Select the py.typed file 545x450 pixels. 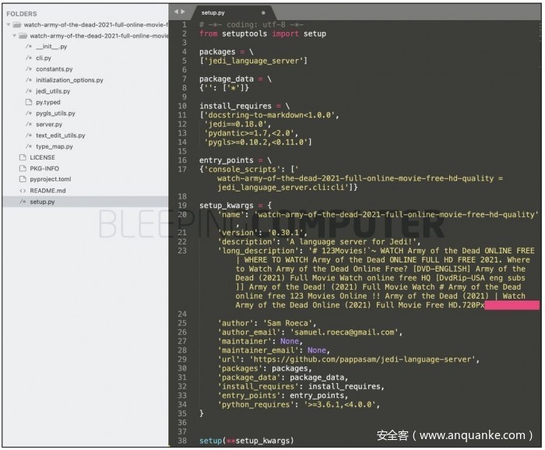[48, 103]
